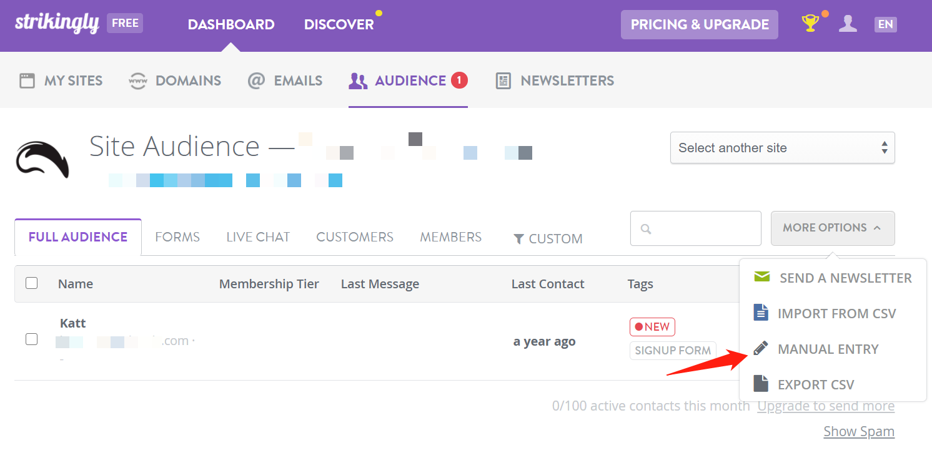932x453 pixels.
Task: Open the Select another site dropdown
Action: [782, 148]
